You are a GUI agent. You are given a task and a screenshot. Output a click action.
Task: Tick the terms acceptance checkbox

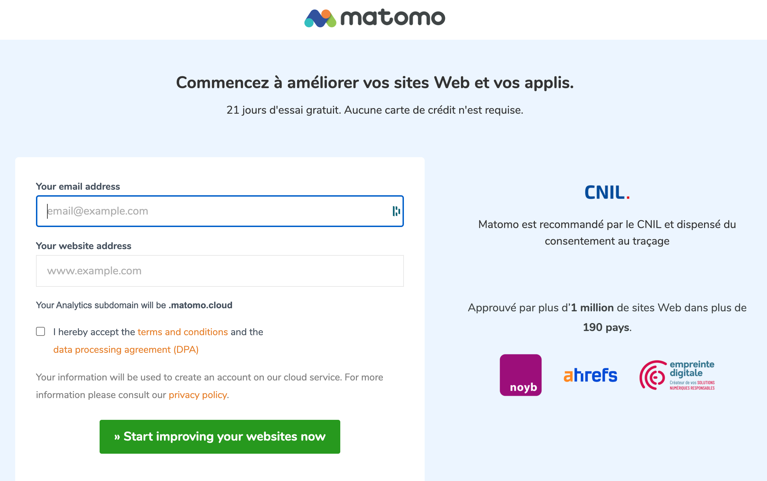point(41,332)
